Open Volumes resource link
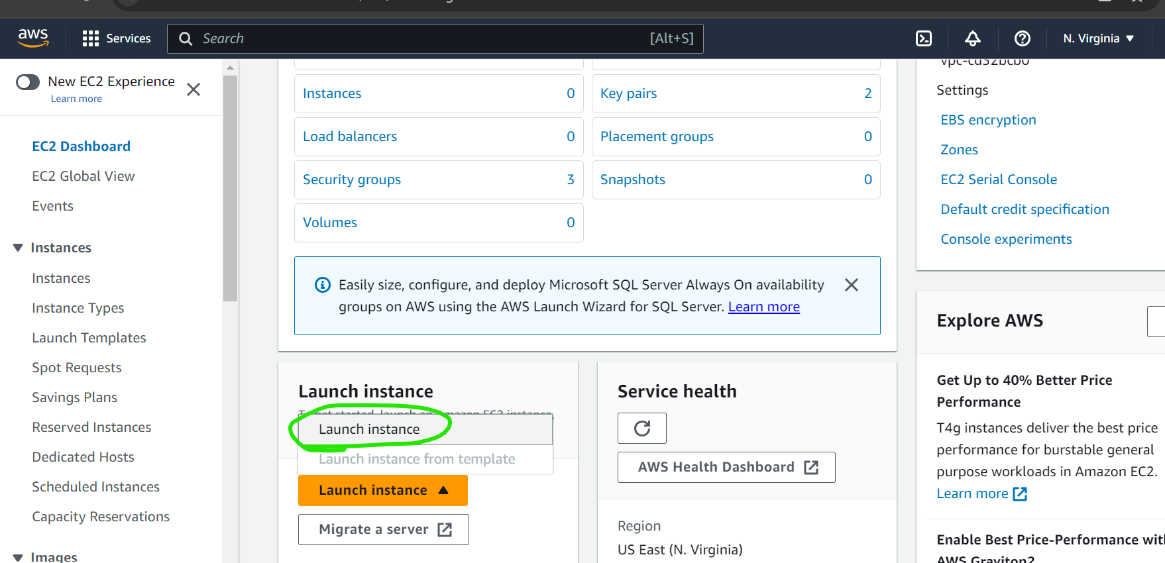The height and width of the screenshot is (563, 1165). point(330,223)
